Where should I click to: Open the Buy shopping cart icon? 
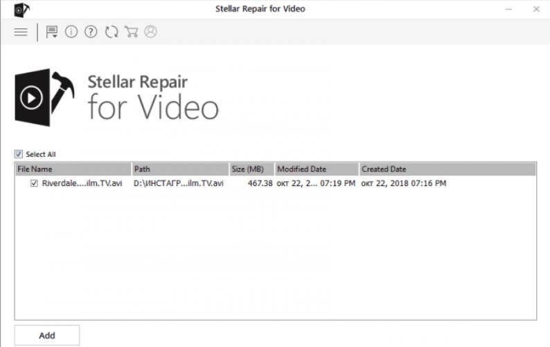[131, 32]
